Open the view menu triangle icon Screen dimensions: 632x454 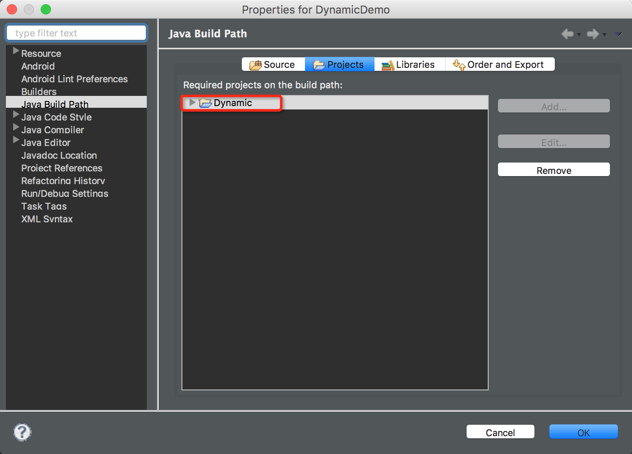pos(618,34)
